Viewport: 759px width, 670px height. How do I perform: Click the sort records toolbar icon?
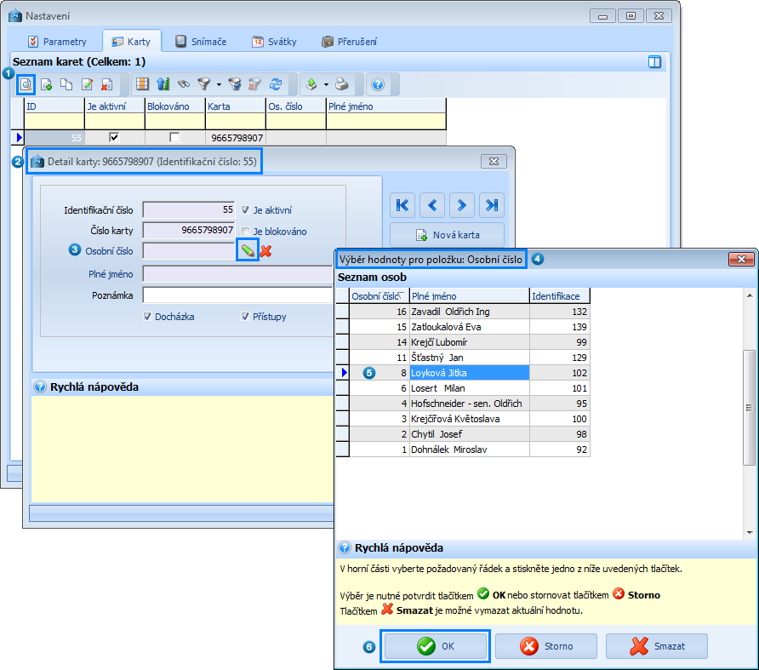pos(163,84)
